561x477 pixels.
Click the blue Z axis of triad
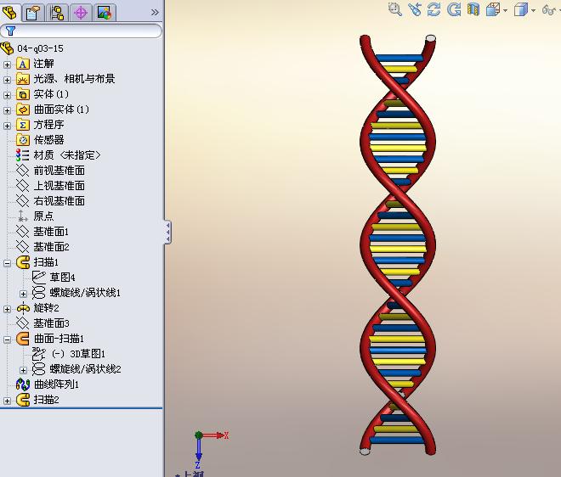199,451
